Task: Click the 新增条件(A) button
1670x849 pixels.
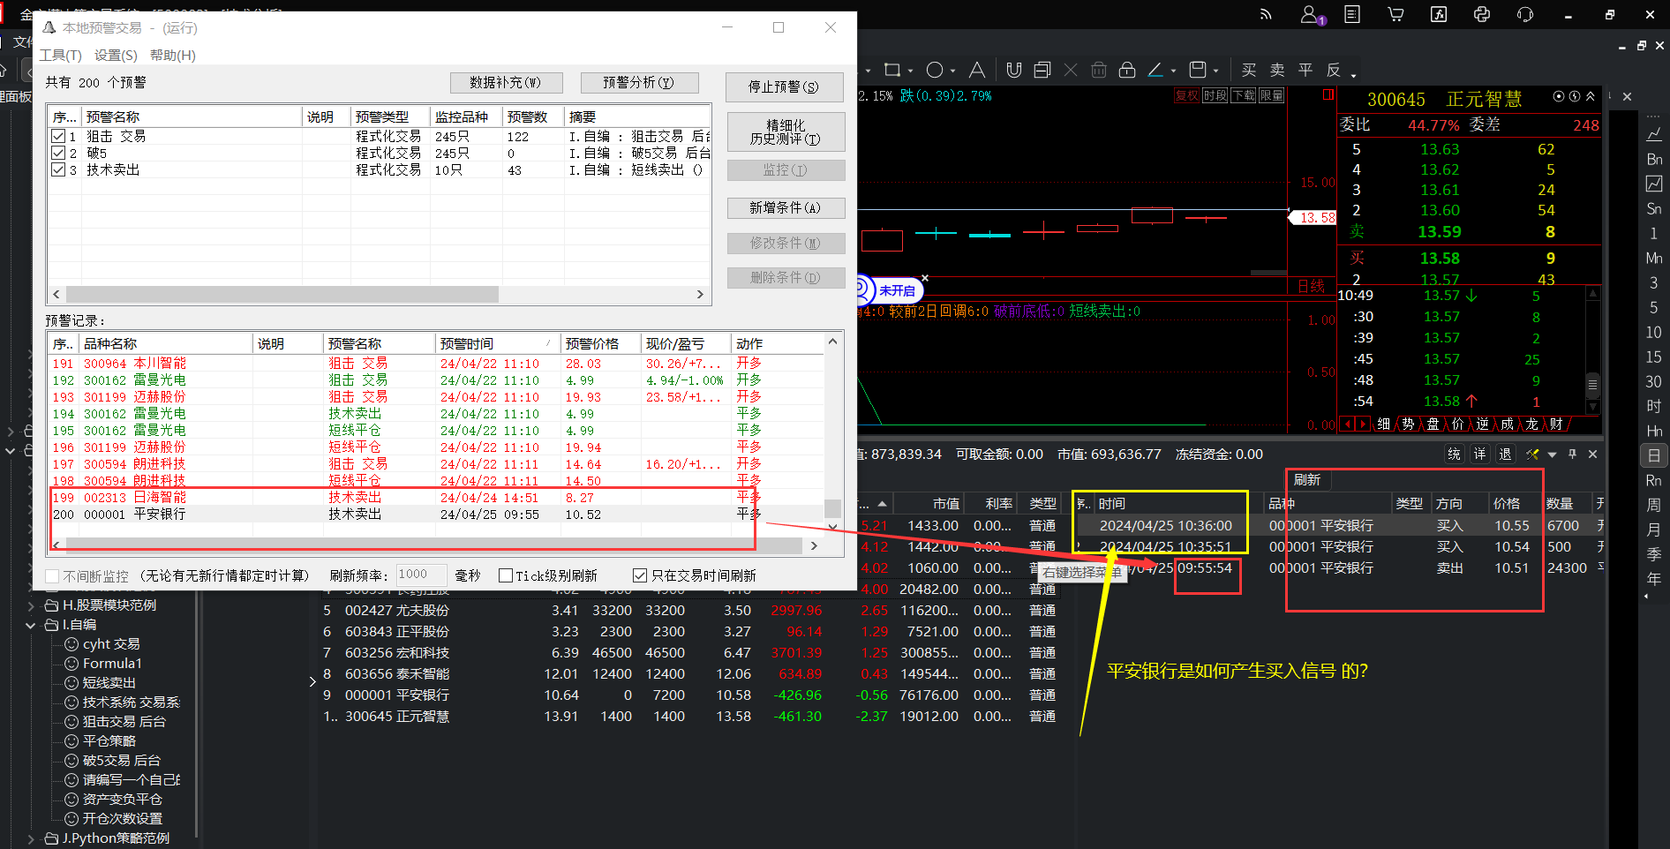Action: point(786,207)
